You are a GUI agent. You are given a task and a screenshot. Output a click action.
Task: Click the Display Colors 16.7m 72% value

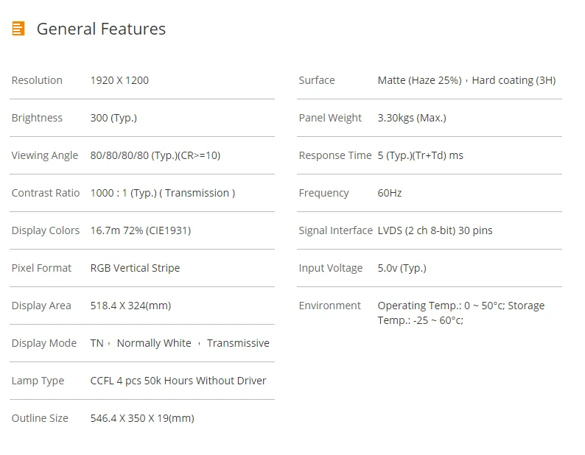click(141, 230)
